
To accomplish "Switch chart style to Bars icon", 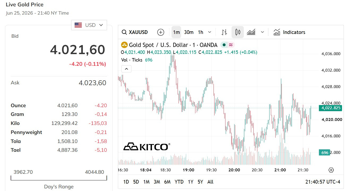I will pyautogui.click(x=224, y=32).
